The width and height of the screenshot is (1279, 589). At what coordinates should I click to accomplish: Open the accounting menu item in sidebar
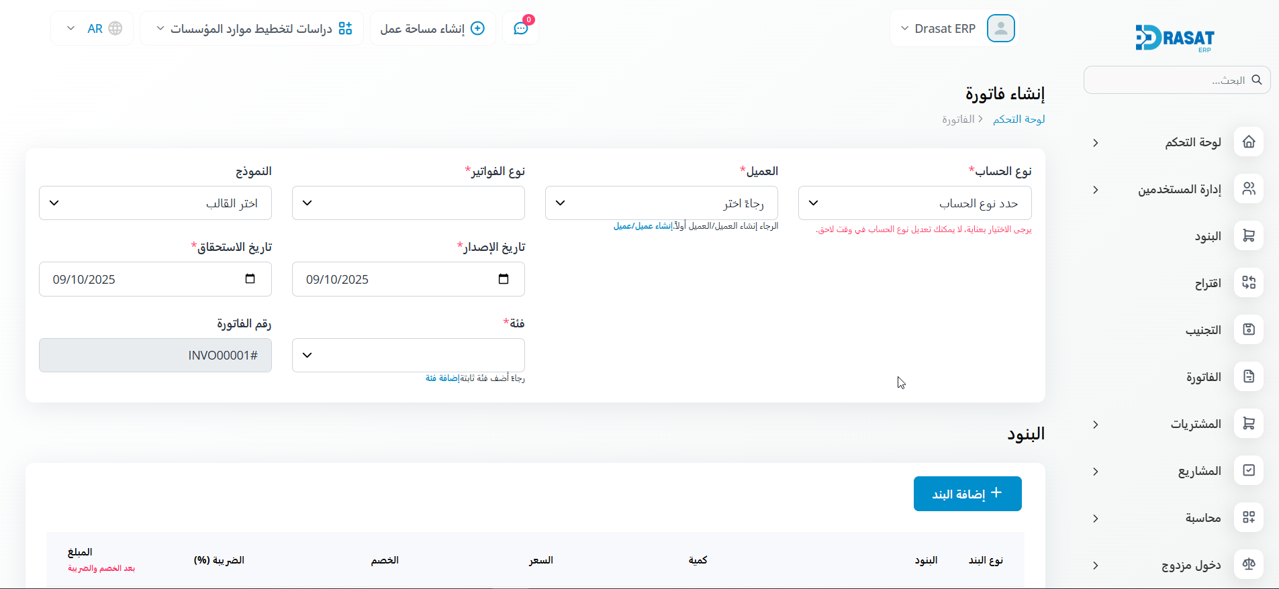[1202, 518]
